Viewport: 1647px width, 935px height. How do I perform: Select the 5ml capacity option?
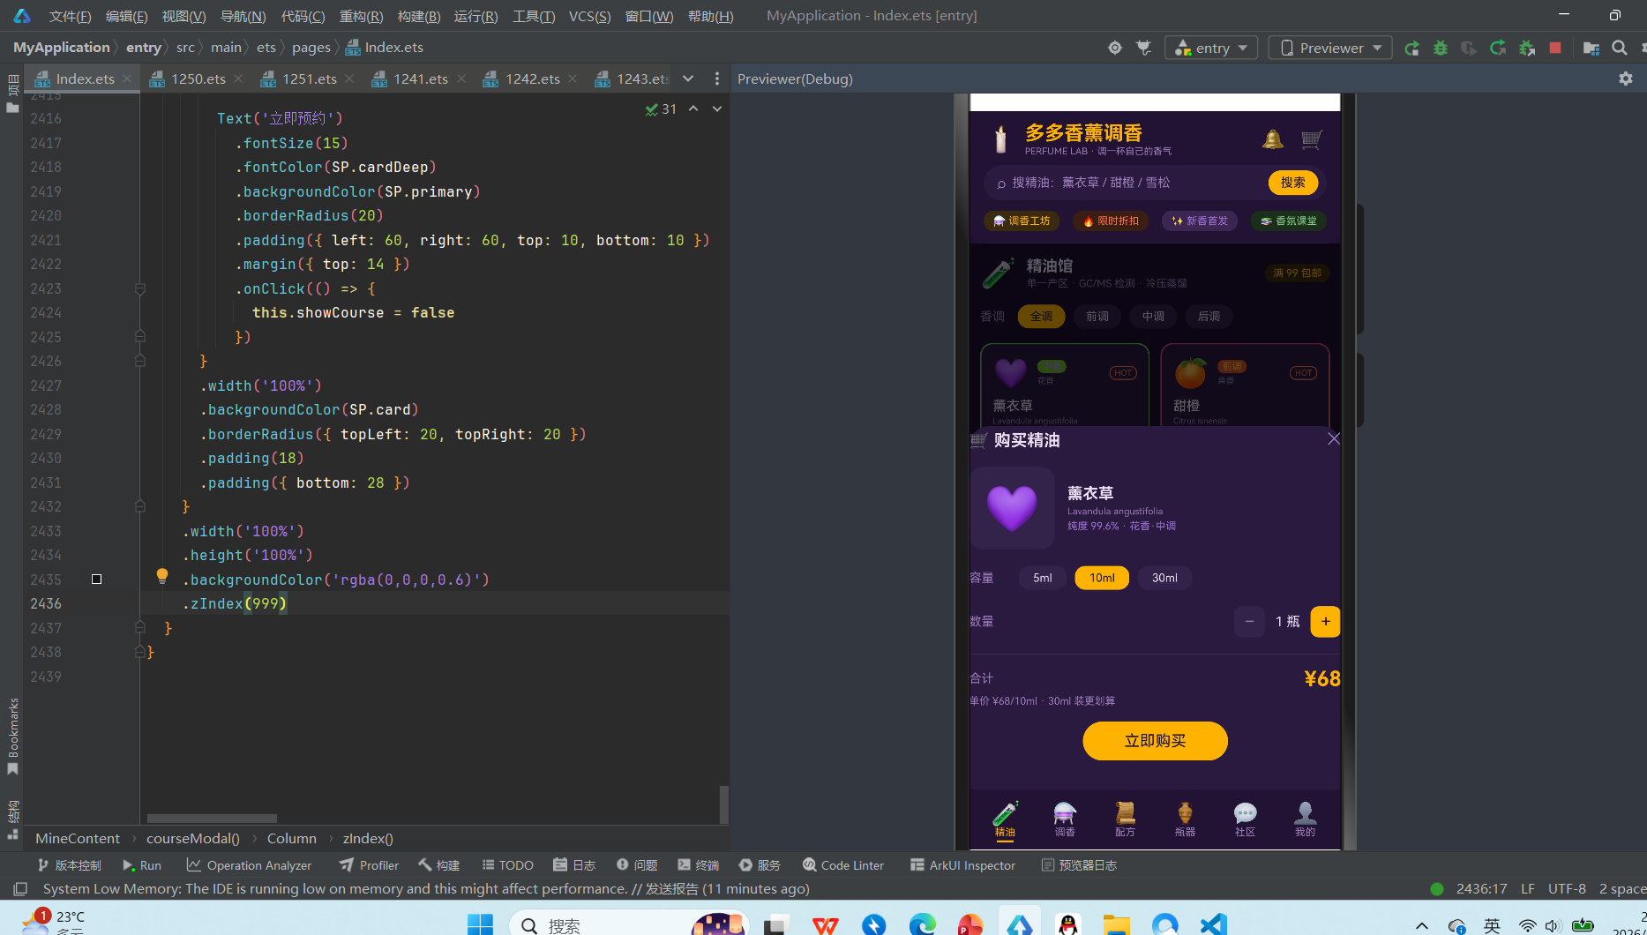click(1043, 578)
